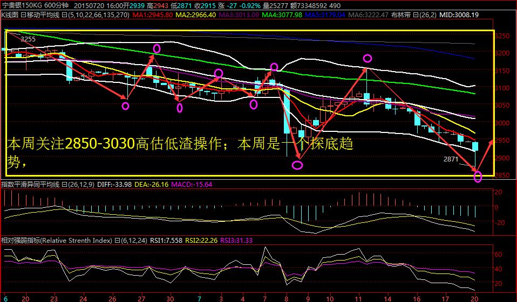Select the K线图 label

click(x=10, y=15)
